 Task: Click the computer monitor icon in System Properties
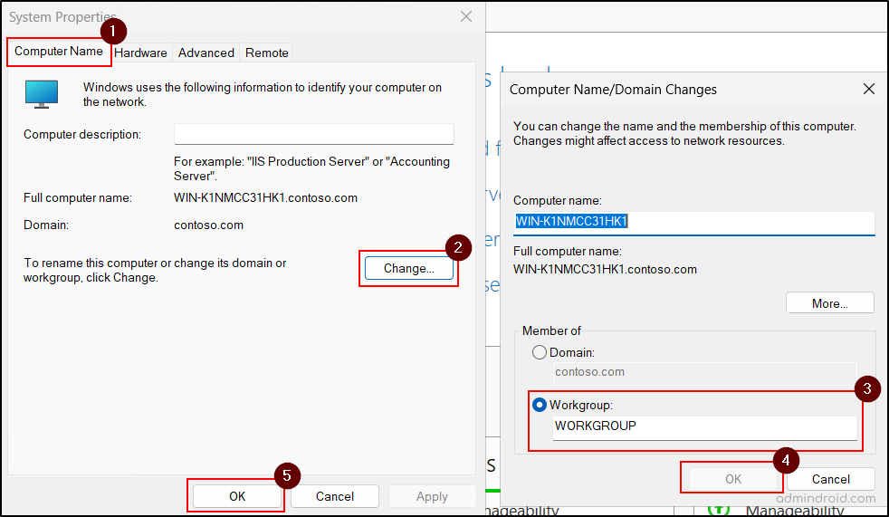tap(42, 93)
